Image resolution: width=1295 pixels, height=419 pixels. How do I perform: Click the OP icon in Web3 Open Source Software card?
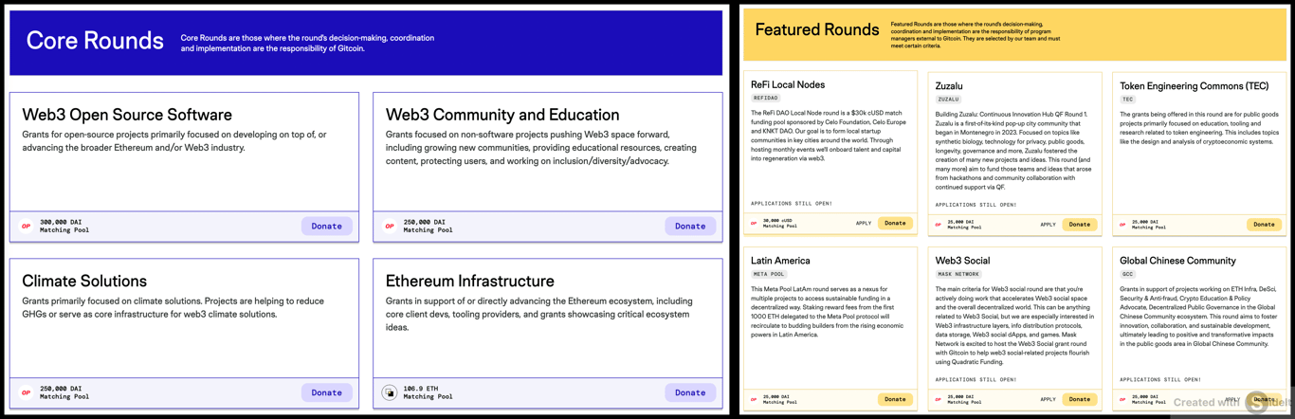coord(27,227)
